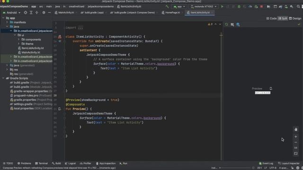Click zoom-to-fit icon in preview
303x170 pixels.
click(x=295, y=153)
